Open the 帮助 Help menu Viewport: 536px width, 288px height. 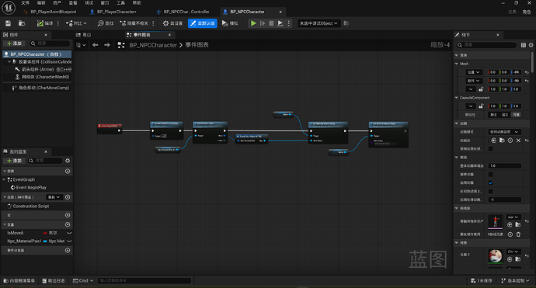click(x=137, y=3)
